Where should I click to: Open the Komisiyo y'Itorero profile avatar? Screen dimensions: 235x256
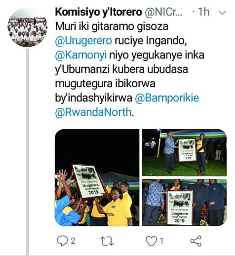pyautogui.click(x=28, y=27)
